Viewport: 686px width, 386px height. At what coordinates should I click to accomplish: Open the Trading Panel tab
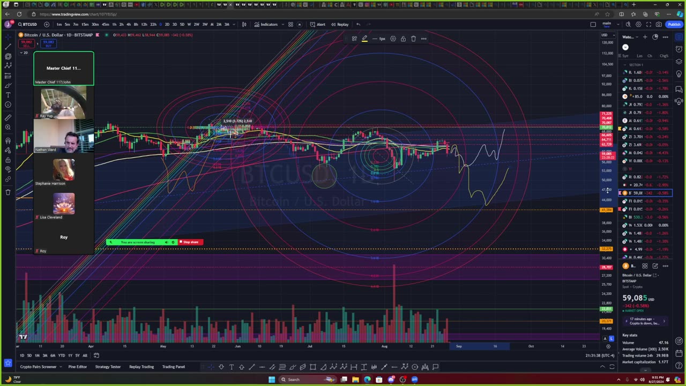click(174, 367)
